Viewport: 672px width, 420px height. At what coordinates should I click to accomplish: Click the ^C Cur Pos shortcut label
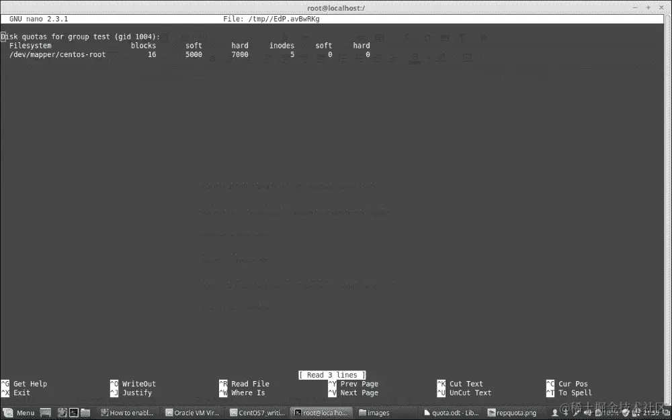[567, 384]
